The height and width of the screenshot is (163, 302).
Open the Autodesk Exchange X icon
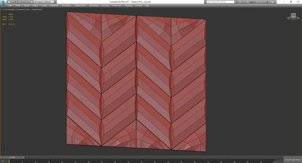pyautogui.click(x=267, y=2)
